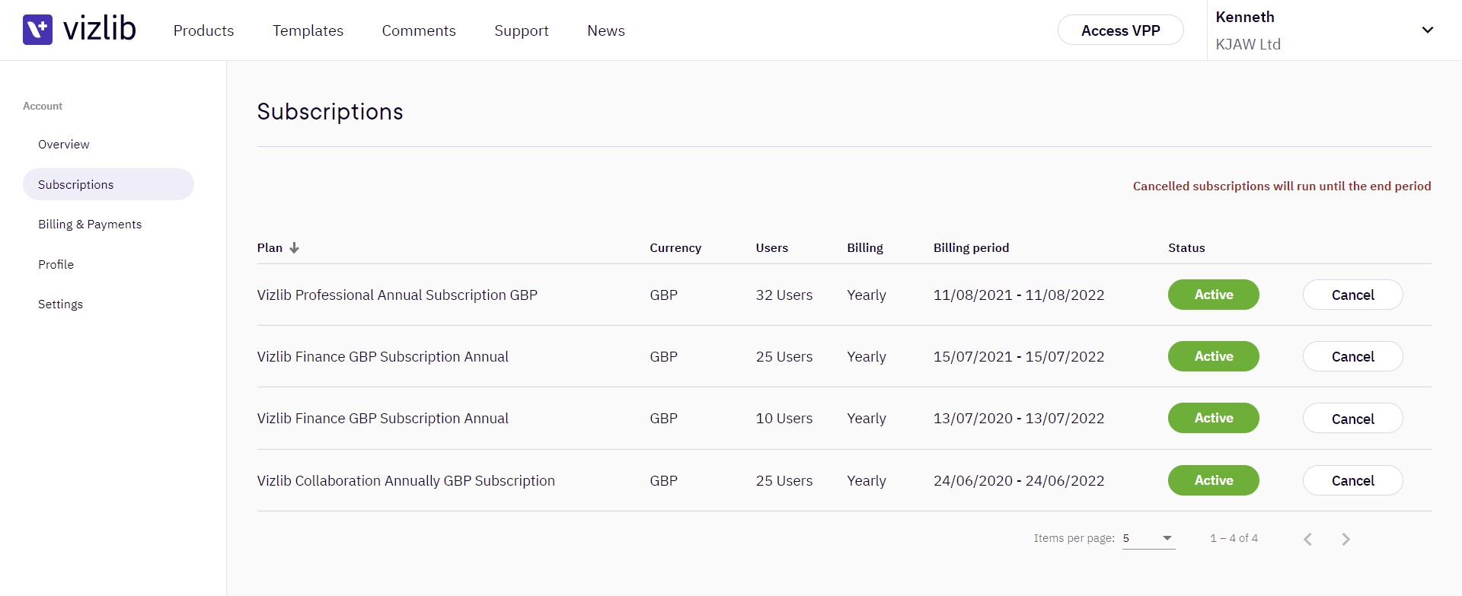1462x596 pixels.
Task: Click billing period 15/07/2021 - 15/07/2022
Action: point(1019,357)
